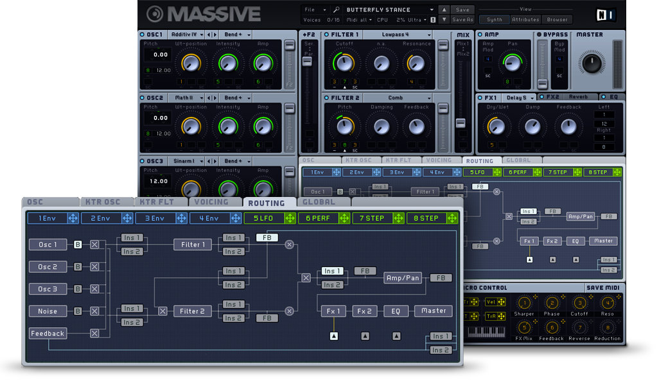
Task: Open preset search with the magnifier icon
Action: click(x=337, y=10)
